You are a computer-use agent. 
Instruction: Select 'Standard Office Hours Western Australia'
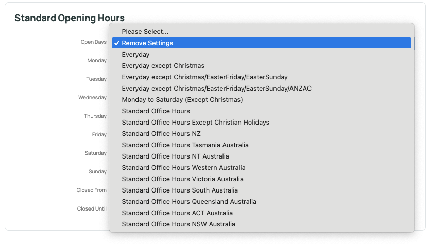(x=262, y=168)
